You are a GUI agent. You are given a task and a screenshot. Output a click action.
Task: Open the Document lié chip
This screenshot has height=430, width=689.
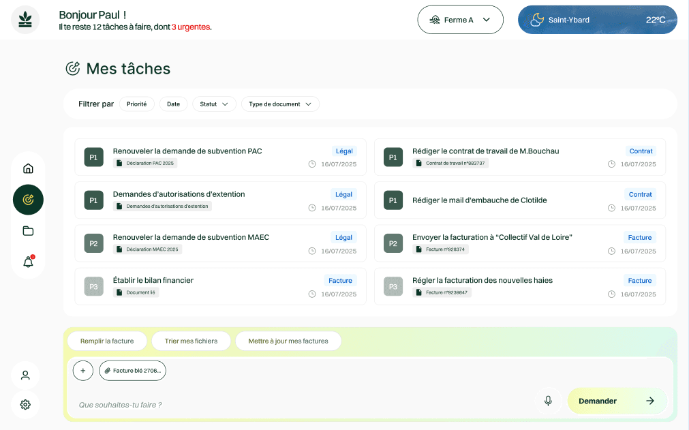136,292
